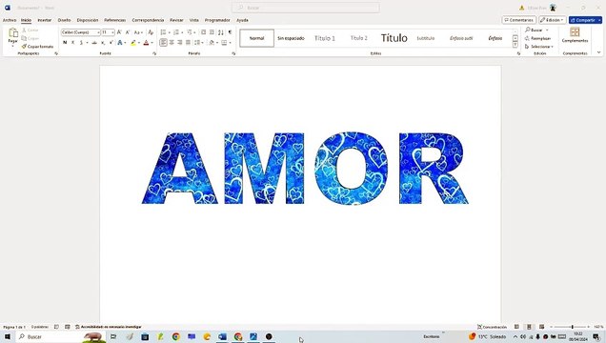The width and height of the screenshot is (606, 343).
Task: Click the Reemplazar replace tool
Action: click(537, 38)
